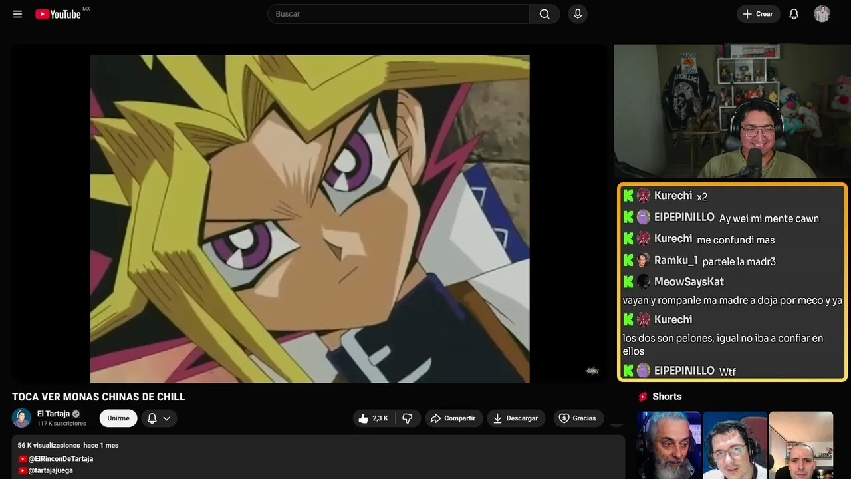Screen dimensions: 851x479
Task: Open the Crear menu
Action: coord(758,14)
